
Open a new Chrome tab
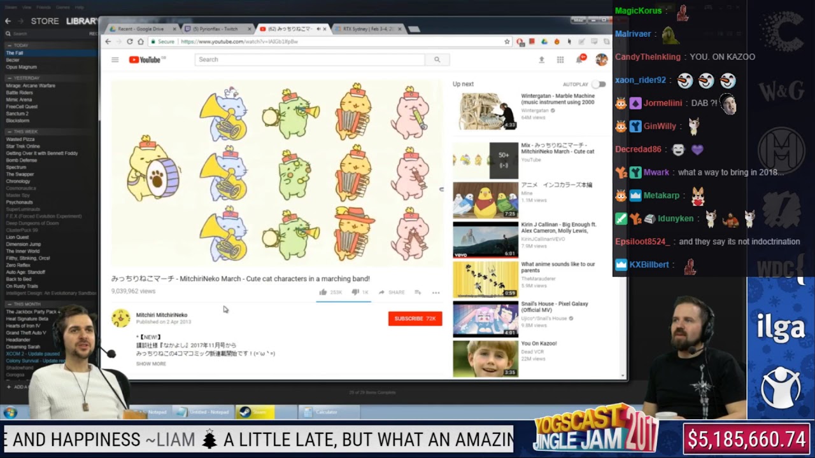tap(414, 29)
